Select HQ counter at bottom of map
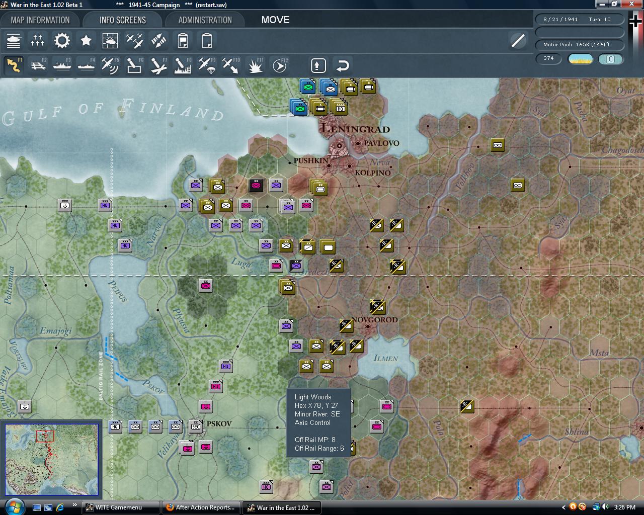The height and width of the screenshot is (515, 644). click(x=266, y=486)
